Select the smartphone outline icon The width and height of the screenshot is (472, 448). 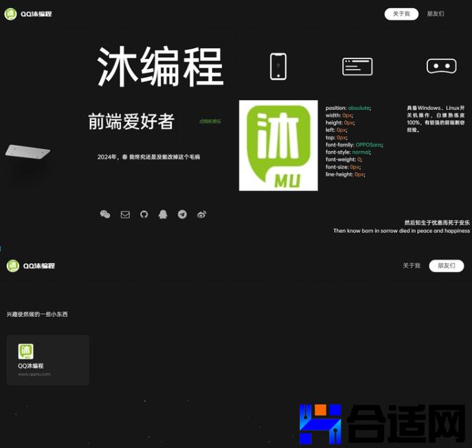(278, 67)
